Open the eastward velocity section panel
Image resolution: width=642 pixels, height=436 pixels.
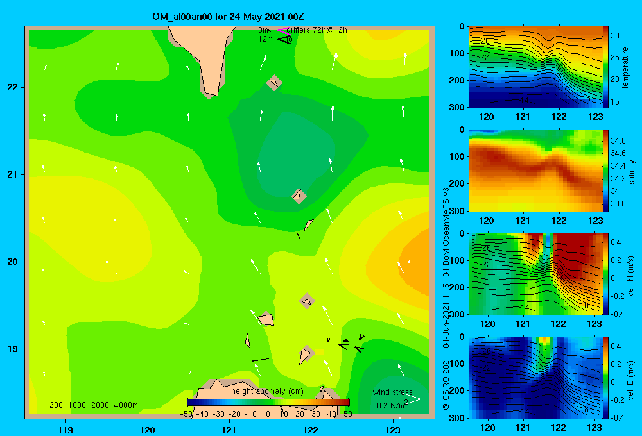pos(536,378)
